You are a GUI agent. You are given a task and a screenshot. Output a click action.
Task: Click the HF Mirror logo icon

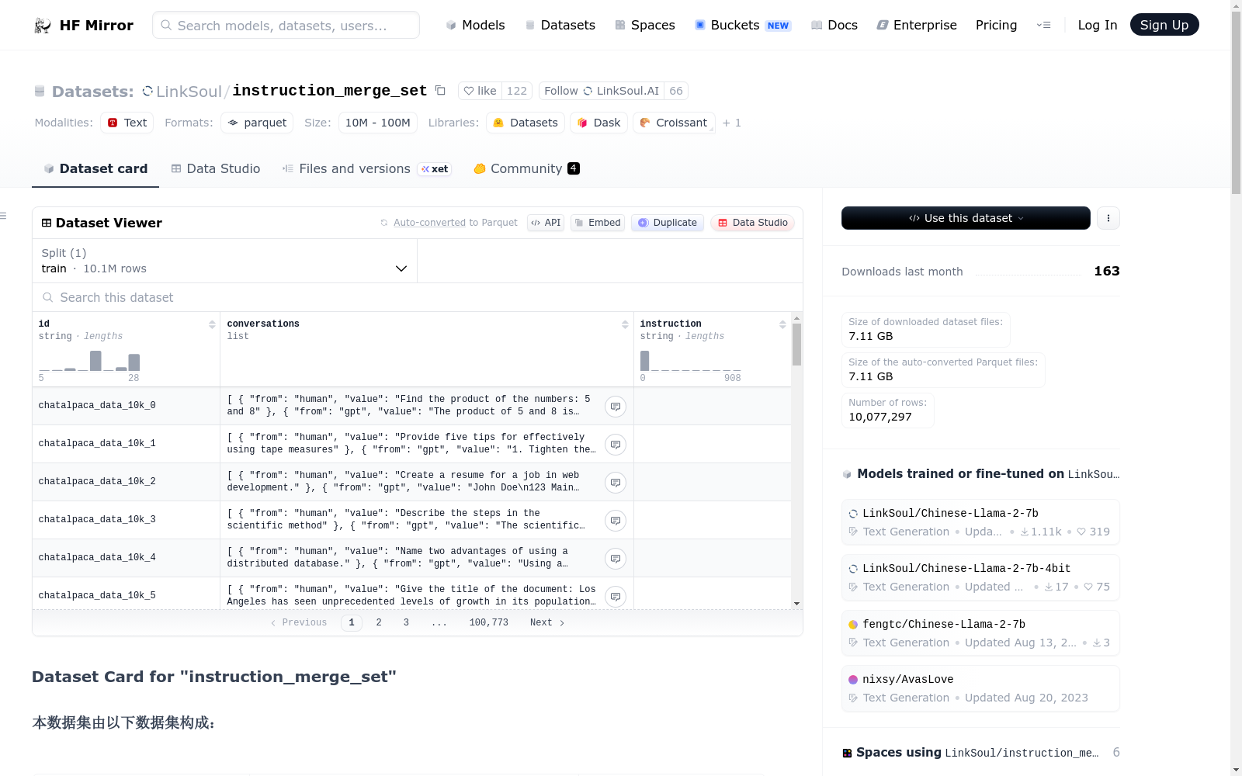click(x=43, y=26)
